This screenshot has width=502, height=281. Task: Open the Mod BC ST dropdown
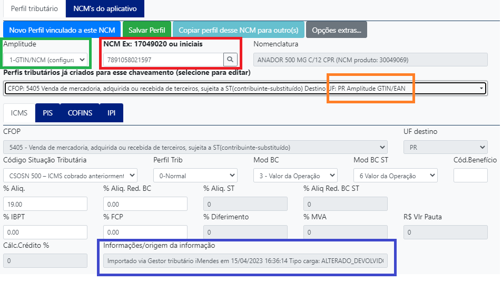(395, 176)
